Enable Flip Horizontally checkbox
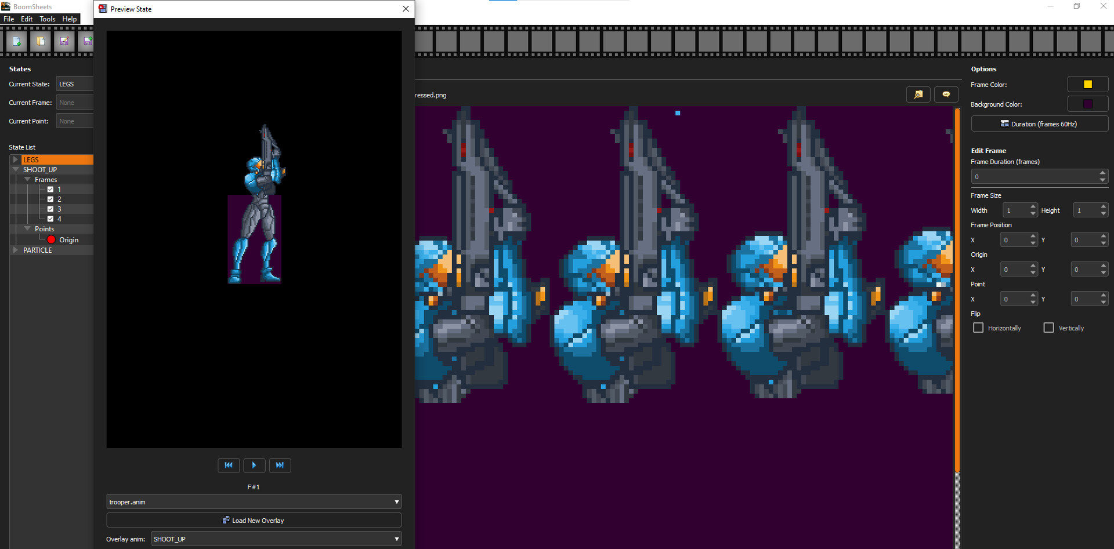This screenshot has height=549, width=1114. [x=978, y=328]
